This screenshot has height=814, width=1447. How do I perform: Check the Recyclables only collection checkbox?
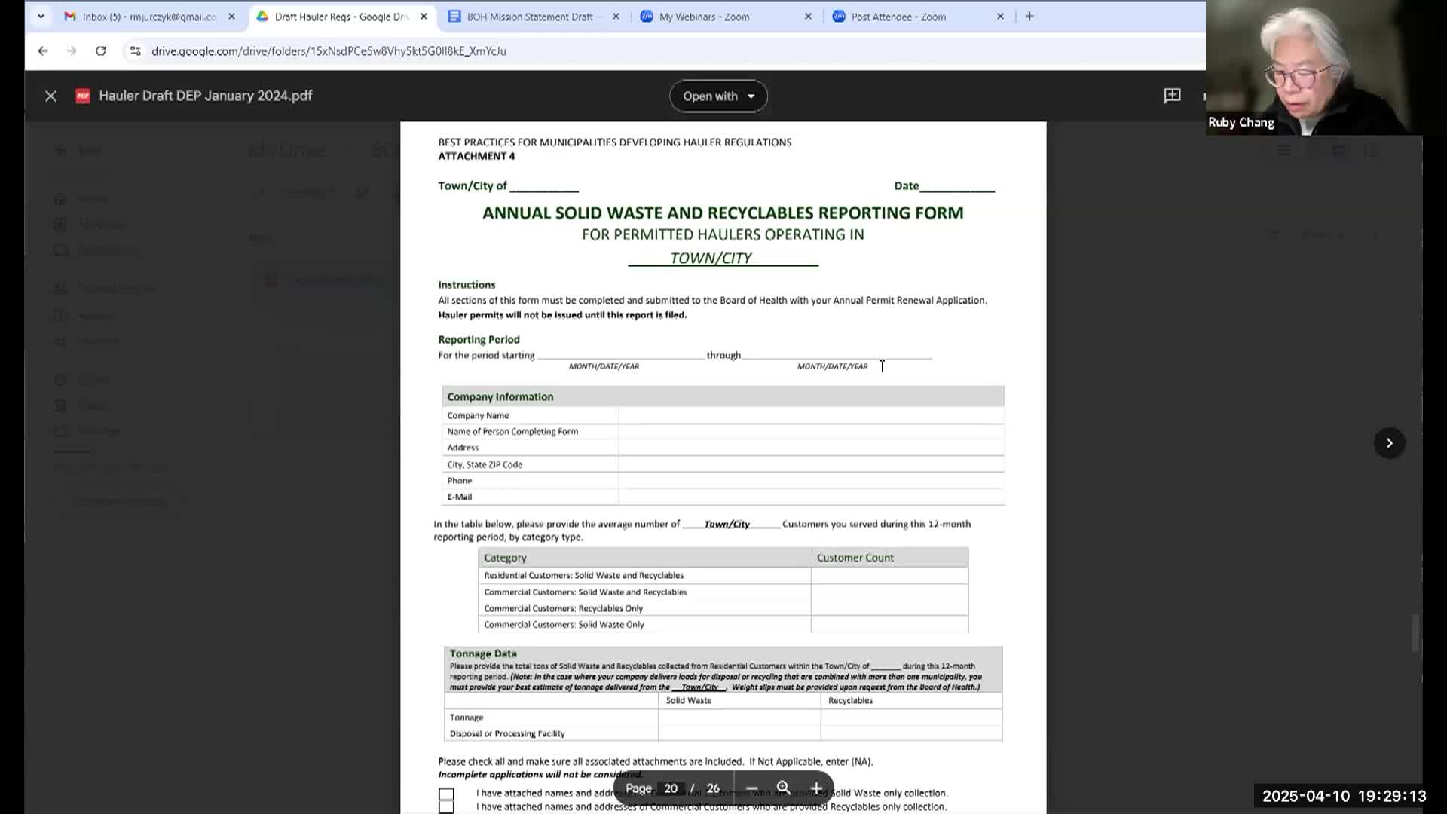tap(446, 807)
